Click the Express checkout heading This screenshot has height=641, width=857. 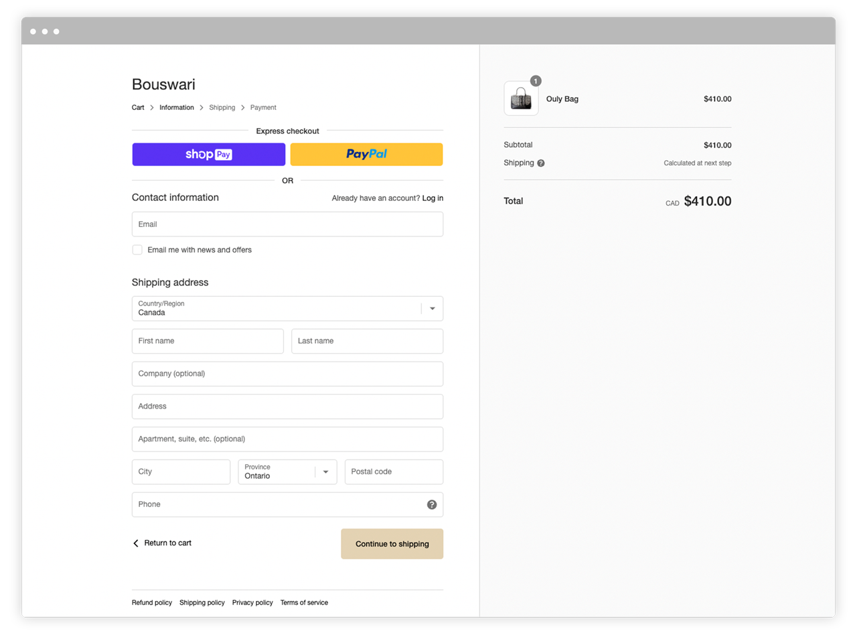(288, 131)
